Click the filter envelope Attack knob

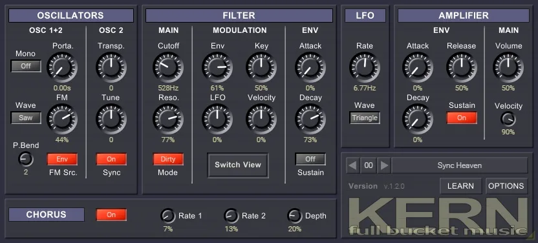pos(310,67)
